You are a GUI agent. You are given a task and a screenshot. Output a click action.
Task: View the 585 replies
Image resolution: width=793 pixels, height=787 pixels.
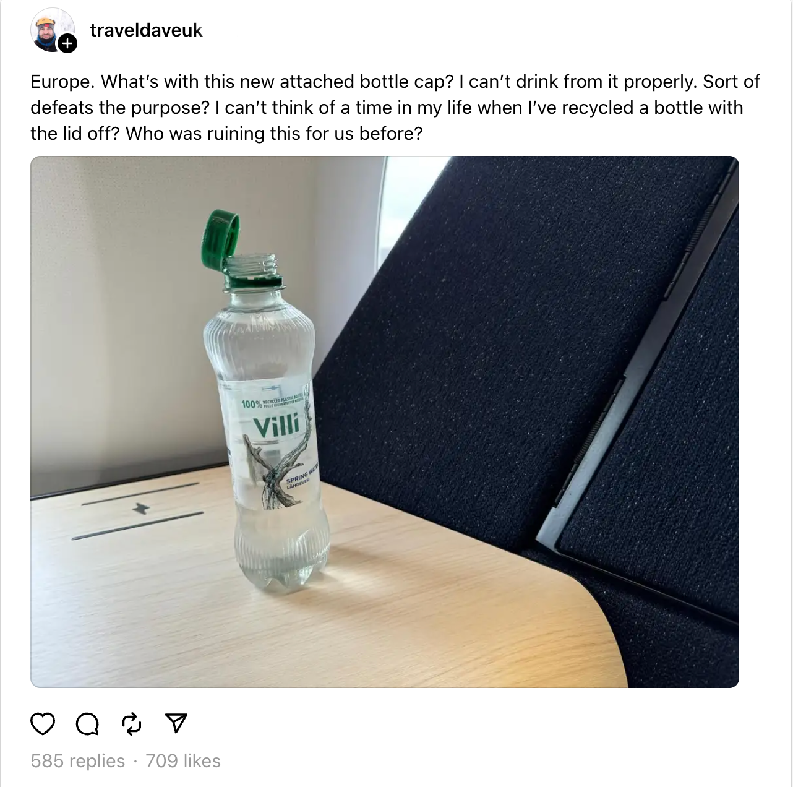pos(78,760)
